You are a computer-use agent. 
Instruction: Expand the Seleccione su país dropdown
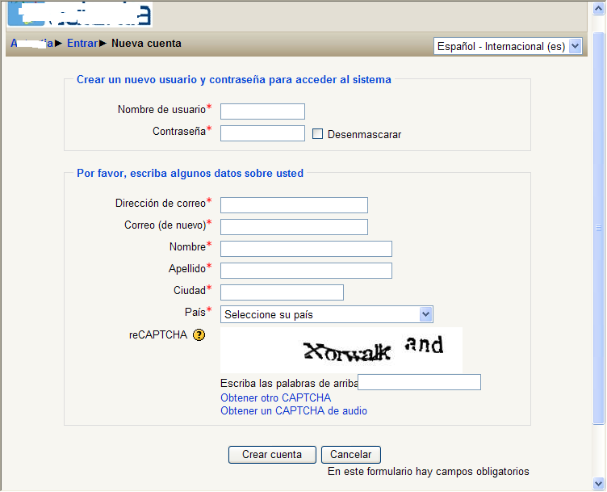[326, 314]
